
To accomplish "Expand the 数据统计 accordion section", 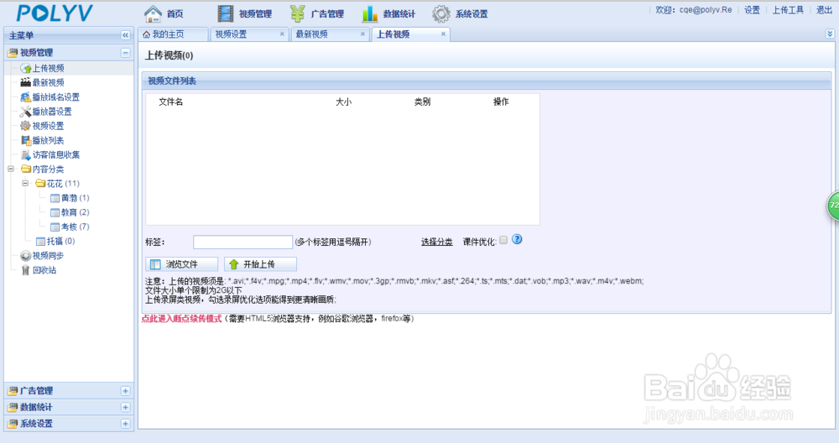I will [125, 408].
